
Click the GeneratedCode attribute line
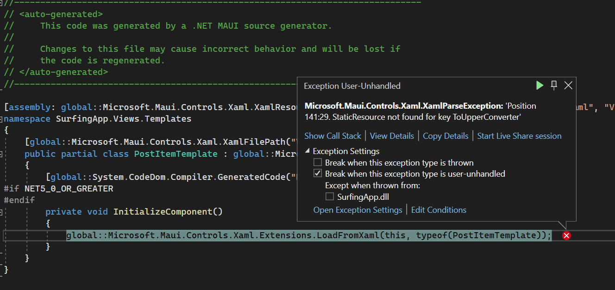pos(171,177)
